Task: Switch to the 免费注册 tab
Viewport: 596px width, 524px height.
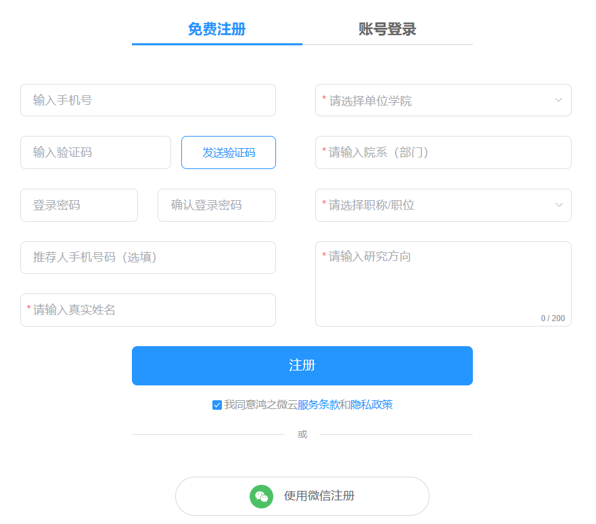Action: pyautogui.click(x=216, y=29)
